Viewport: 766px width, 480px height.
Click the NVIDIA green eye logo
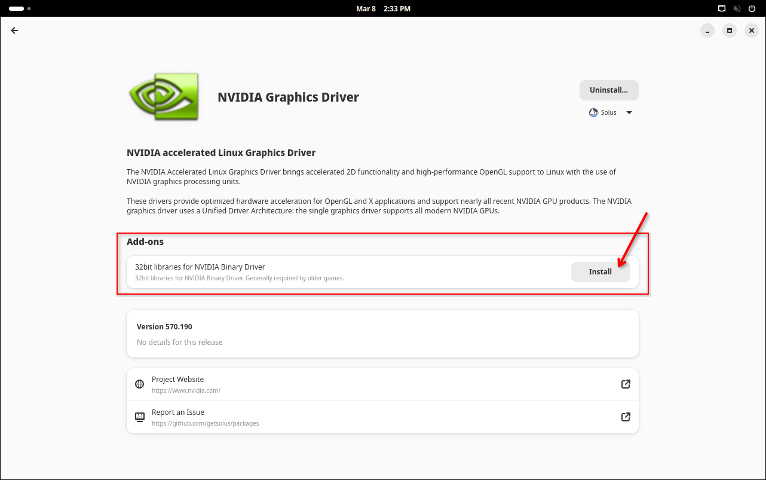click(x=163, y=97)
